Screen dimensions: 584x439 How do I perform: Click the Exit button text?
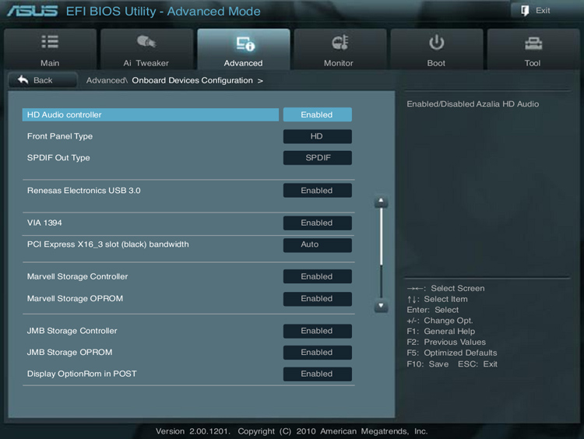point(543,10)
